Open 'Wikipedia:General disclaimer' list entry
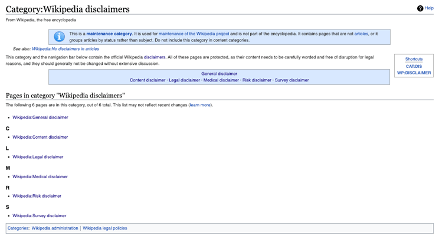439x239 pixels. 40,117
